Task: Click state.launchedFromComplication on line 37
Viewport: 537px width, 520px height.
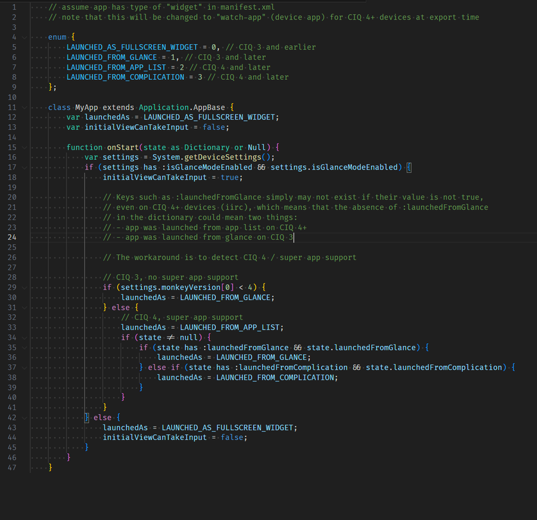Action: 434,368
